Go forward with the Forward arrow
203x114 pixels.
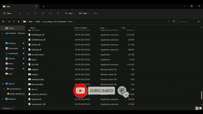pyautogui.click(x=9, y=22)
